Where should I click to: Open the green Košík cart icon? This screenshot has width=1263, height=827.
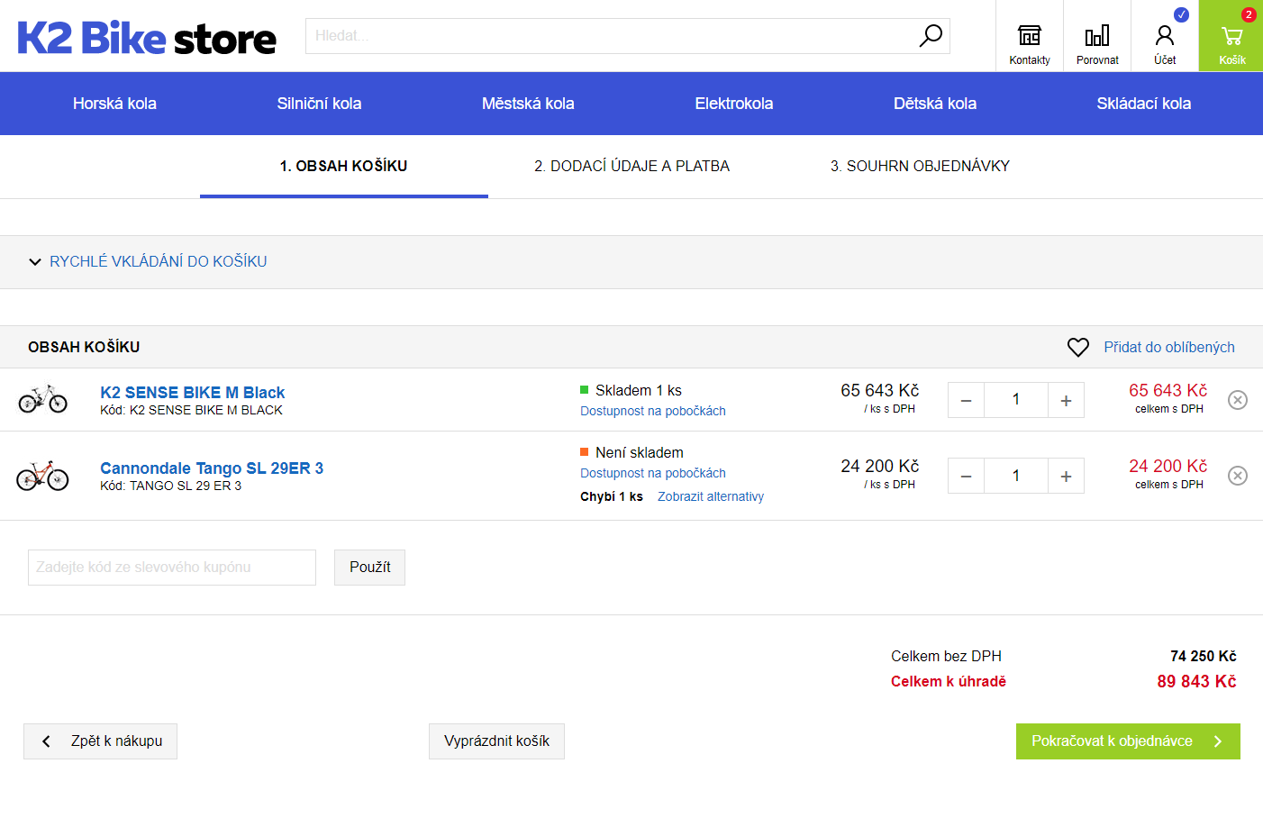1231,36
